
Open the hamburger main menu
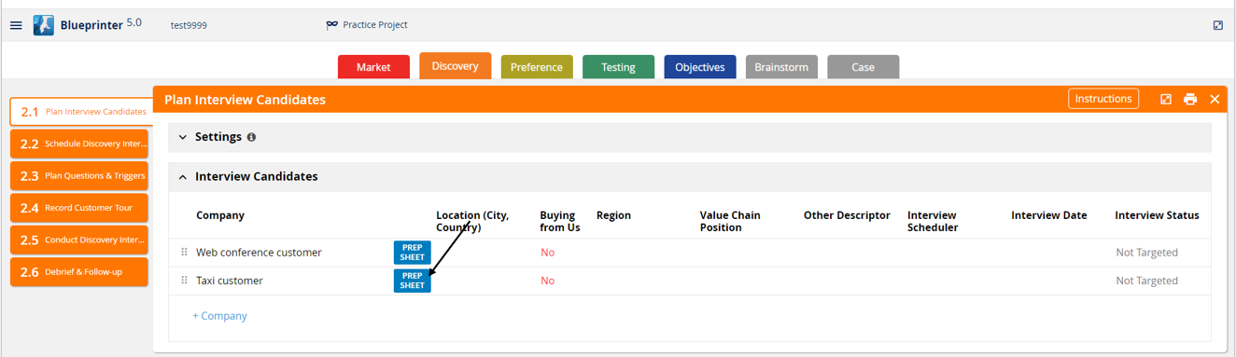point(16,25)
